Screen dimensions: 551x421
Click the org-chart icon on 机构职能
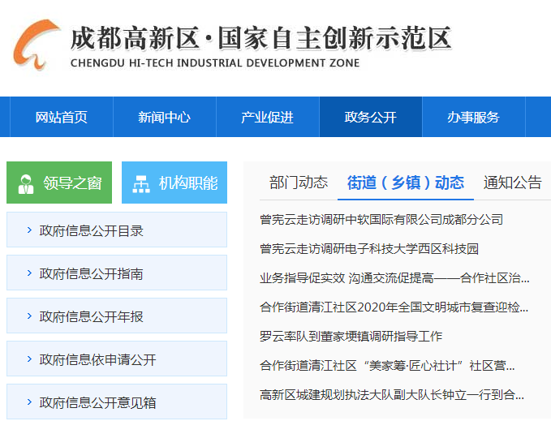pyautogui.click(x=141, y=183)
